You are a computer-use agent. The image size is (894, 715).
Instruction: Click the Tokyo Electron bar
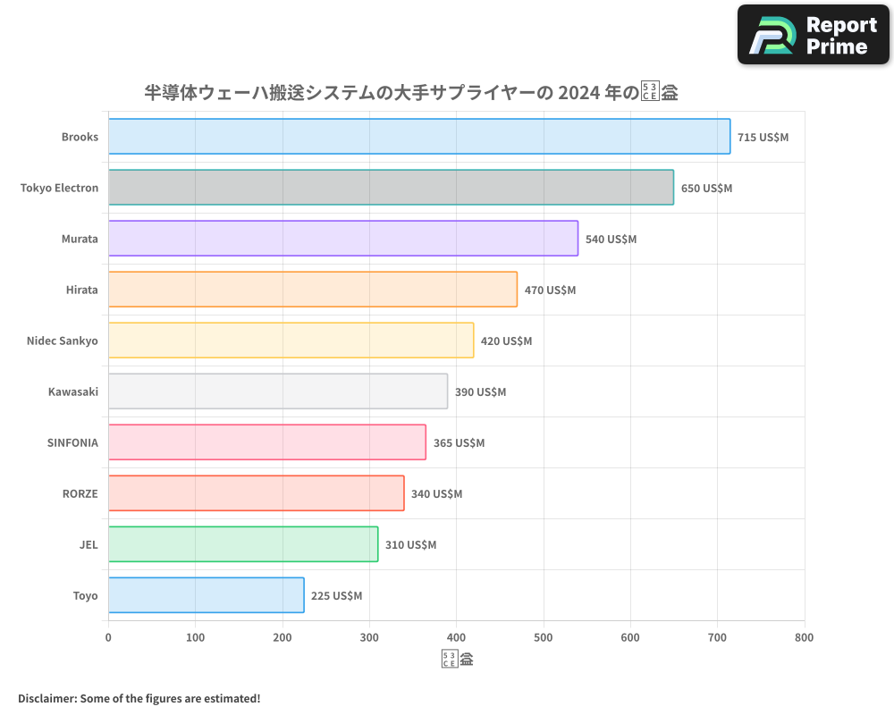[x=389, y=188]
